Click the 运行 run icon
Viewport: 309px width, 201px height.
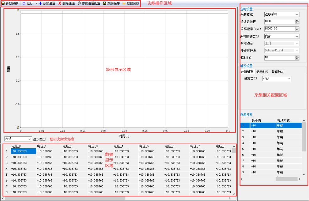coord(24,3)
